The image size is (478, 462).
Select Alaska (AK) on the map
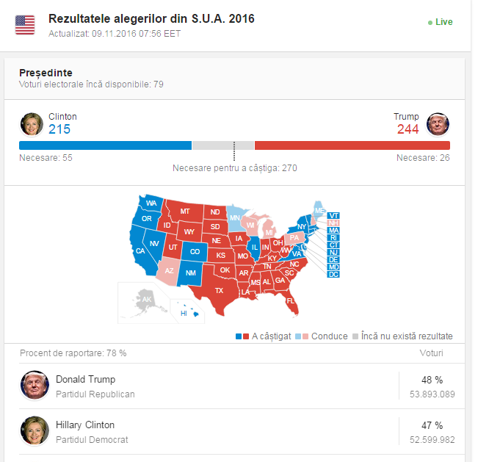point(145,300)
